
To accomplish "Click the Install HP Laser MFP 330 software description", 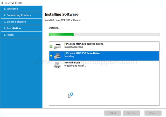I will point(63,20).
